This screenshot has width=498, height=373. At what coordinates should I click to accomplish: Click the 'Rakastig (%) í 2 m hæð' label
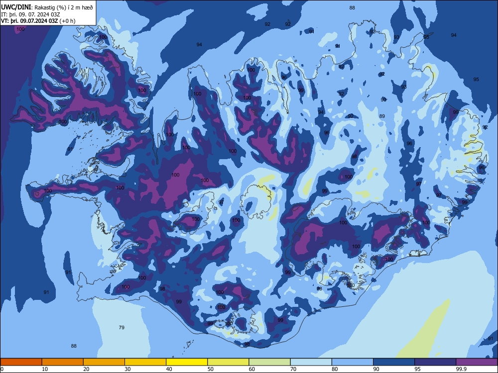pos(64,7)
